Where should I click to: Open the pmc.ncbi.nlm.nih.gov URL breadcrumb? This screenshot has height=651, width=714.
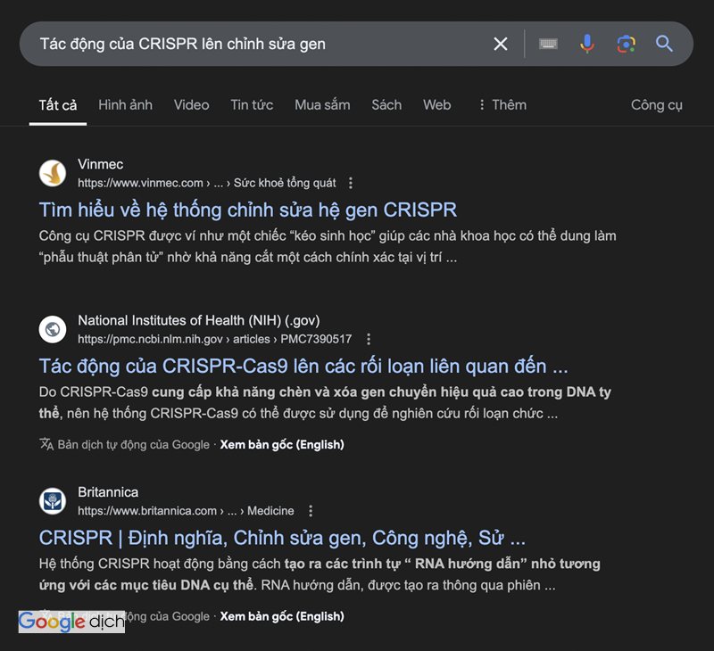[214, 339]
